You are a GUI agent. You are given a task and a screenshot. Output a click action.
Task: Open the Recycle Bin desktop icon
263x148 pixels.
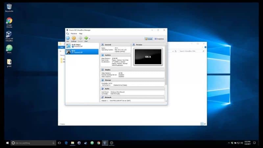(x=9, y=8)
